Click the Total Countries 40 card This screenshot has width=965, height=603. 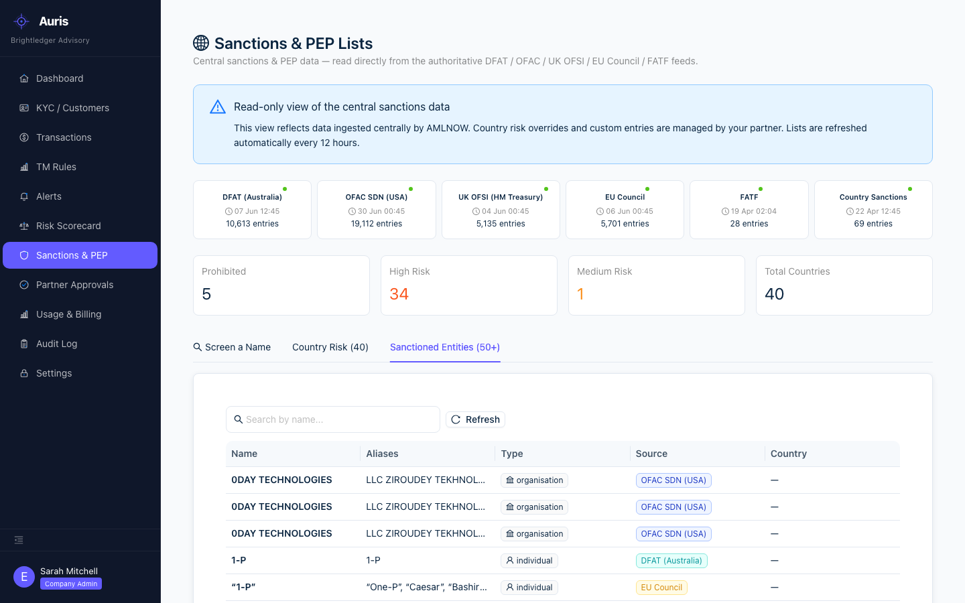(x=844, y=285)
